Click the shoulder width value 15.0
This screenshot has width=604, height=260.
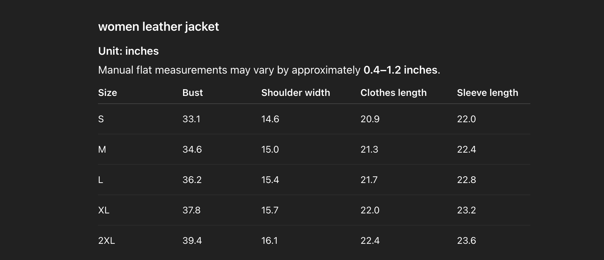tap(270, 150)
